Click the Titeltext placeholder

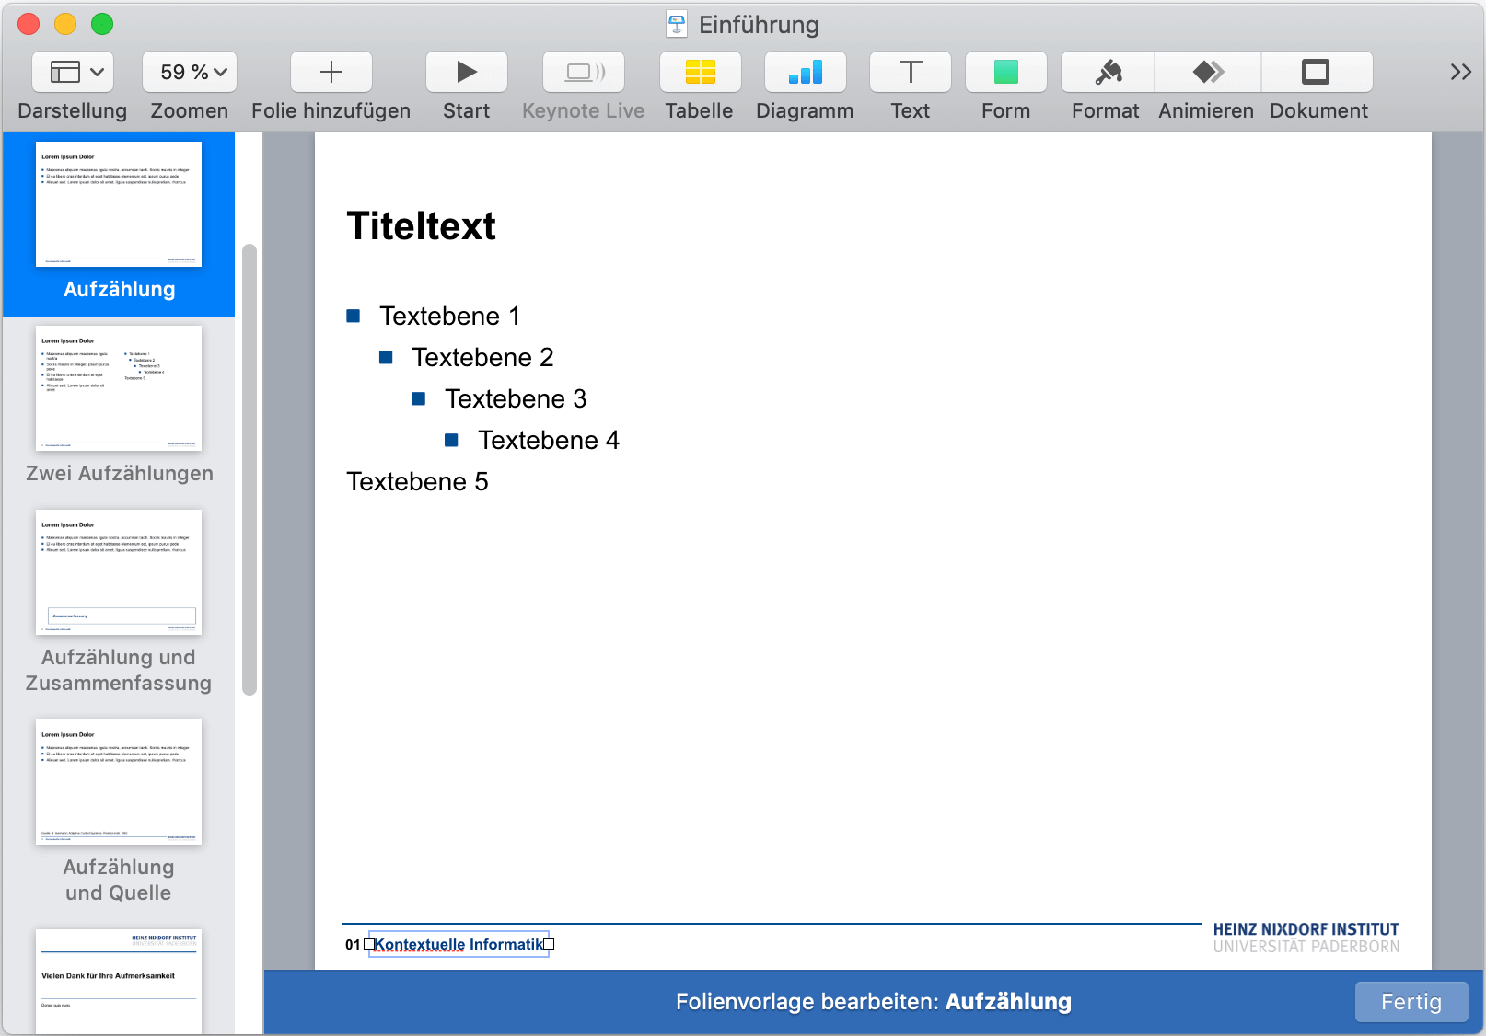tap(422, 226)
